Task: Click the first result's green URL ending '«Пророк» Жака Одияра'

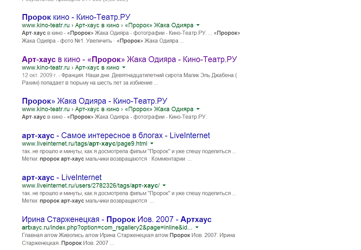Action: [x=108, y=25]
